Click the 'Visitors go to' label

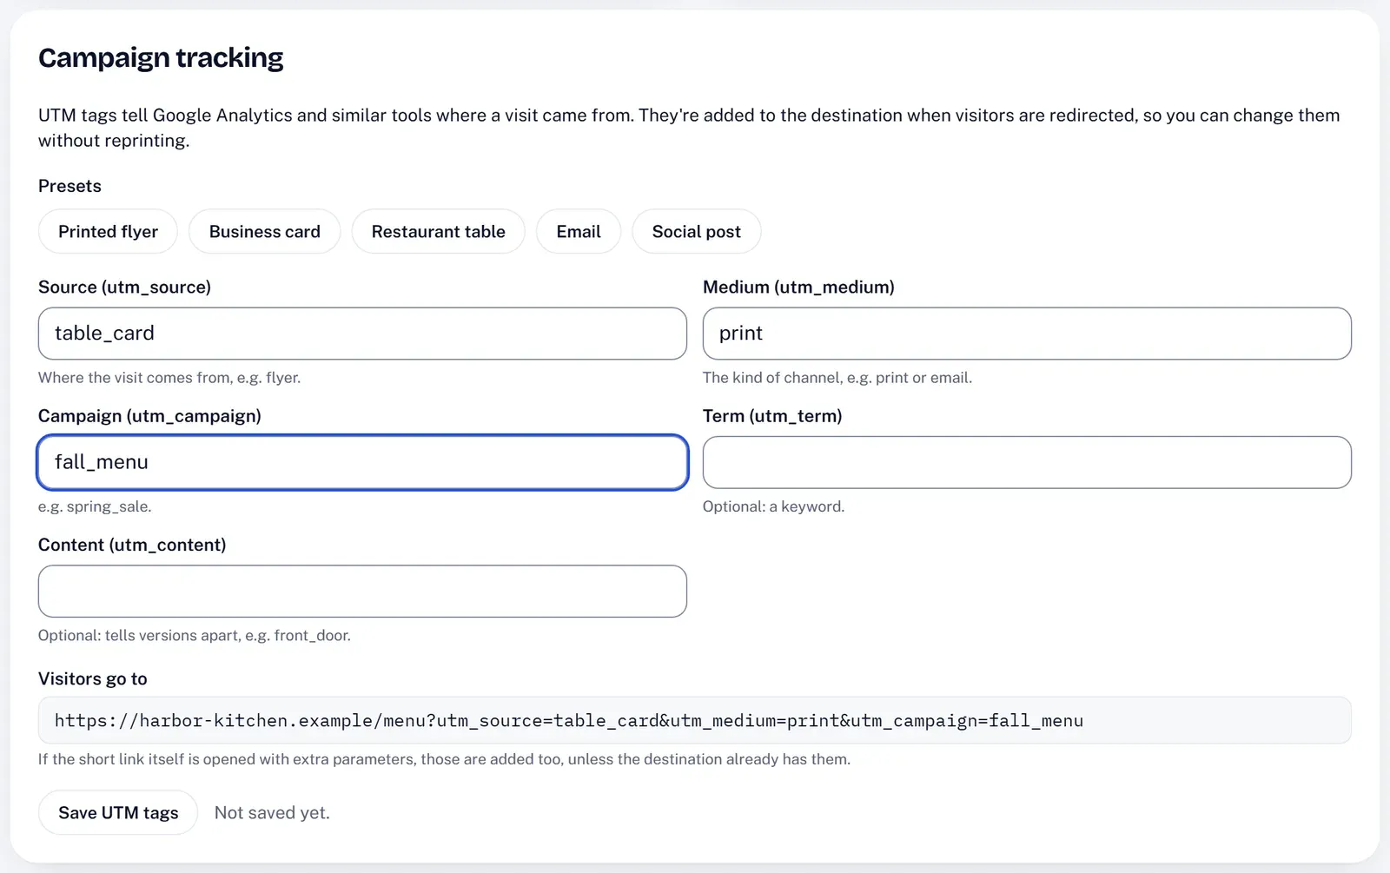(93, 678)
